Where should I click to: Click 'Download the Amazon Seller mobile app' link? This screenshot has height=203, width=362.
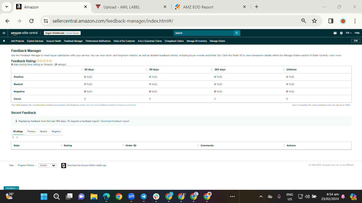pyautogui.click(x=87, y=165)
